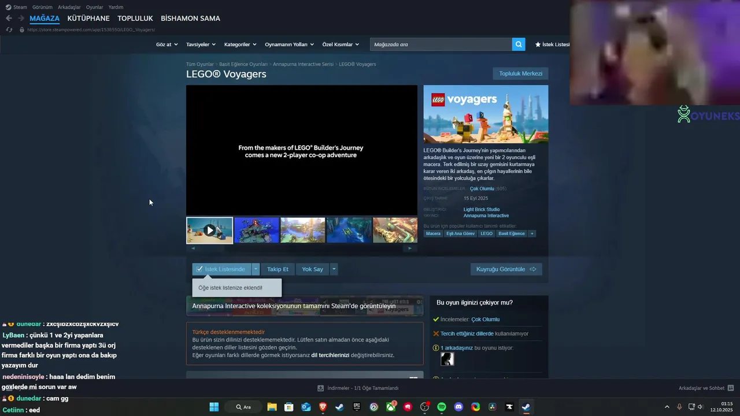
Task: Expand the Yok Say dropdown arrow
Action: pyautogui.click(x=334, y=269)
